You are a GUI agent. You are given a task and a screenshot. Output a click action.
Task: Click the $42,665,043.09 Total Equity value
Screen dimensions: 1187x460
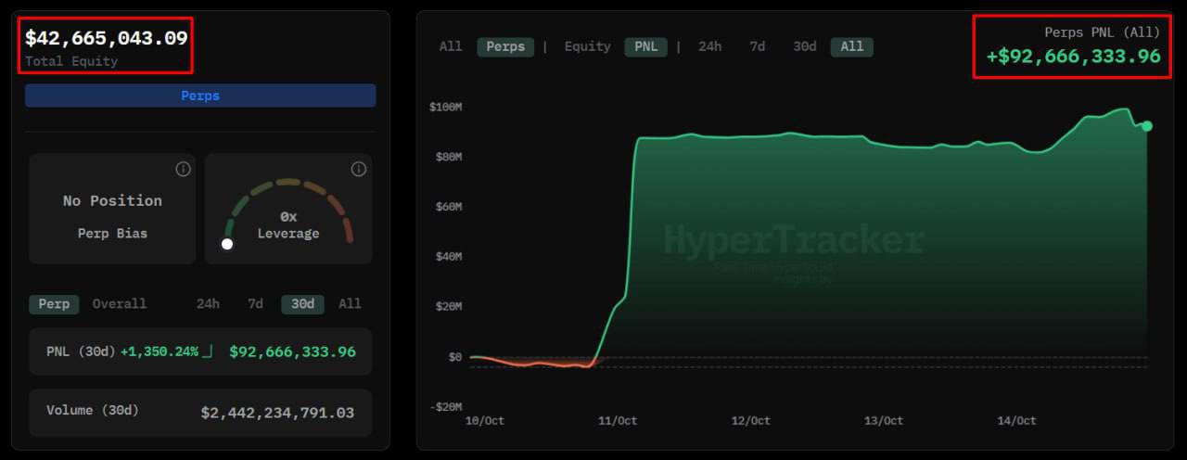coord(107,38)
